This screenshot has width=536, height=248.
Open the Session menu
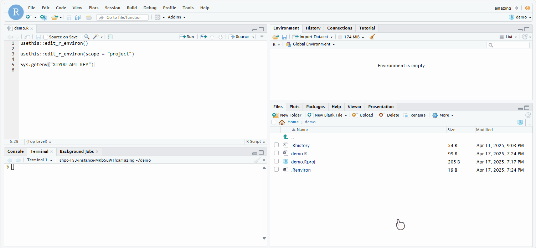[x=112, y=7]
